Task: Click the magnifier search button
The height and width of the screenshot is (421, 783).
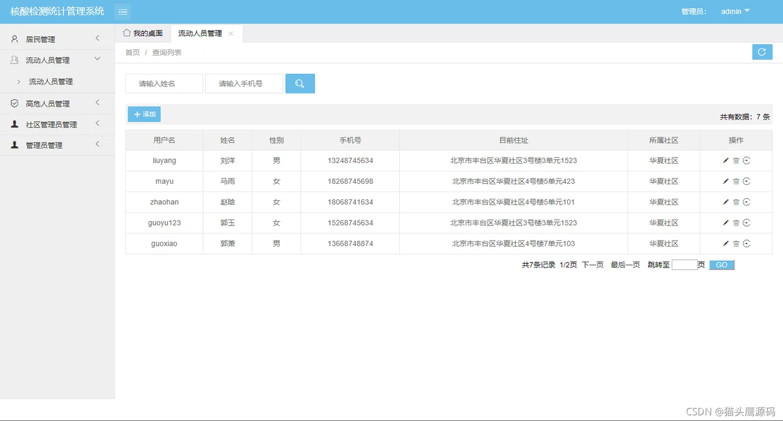Action: [x=300, y=84]
